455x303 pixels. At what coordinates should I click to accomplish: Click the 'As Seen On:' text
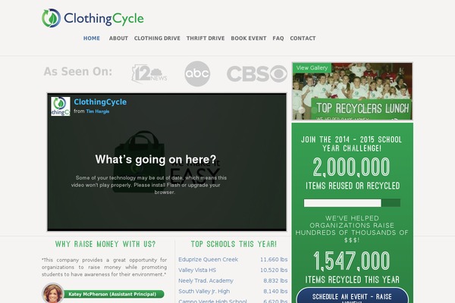click(78, 71)
